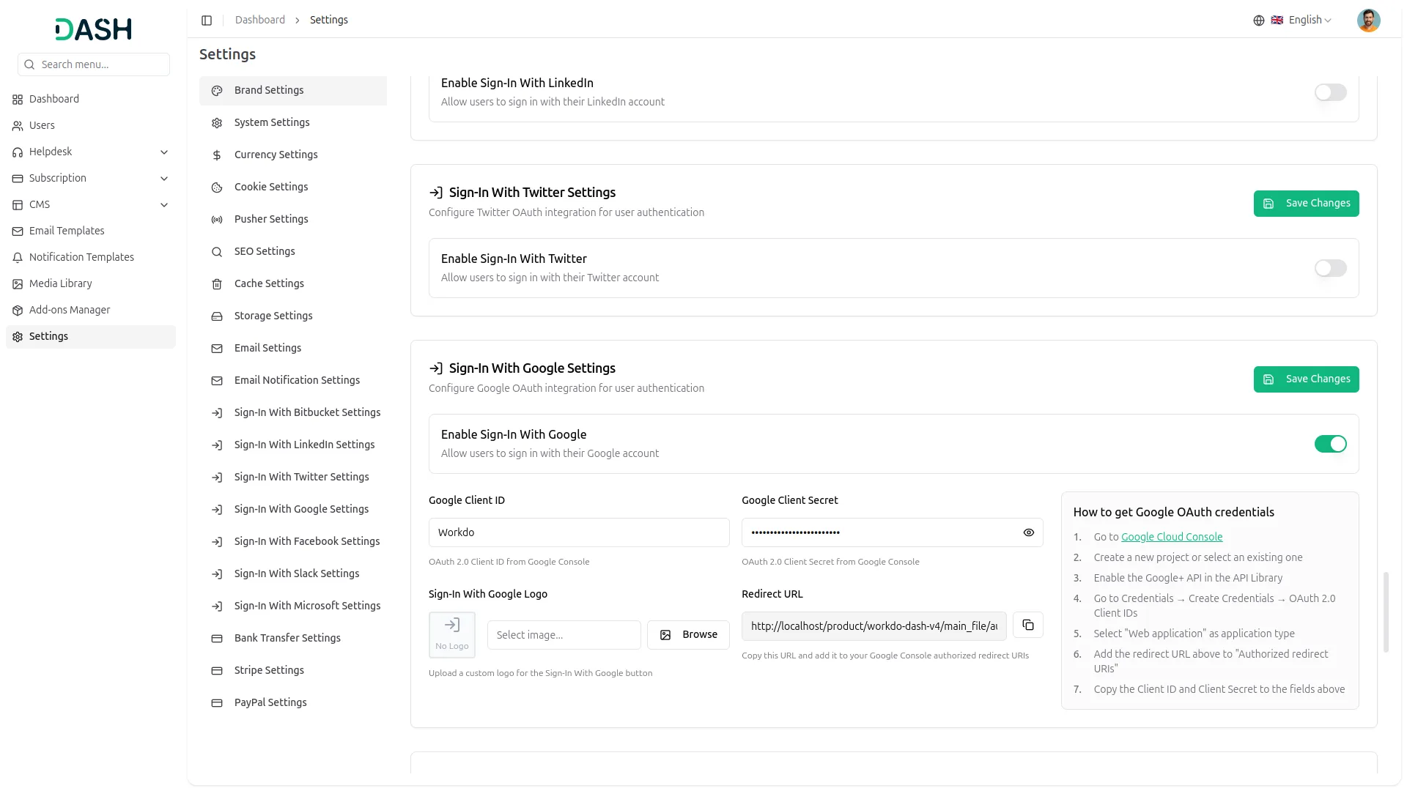This screenshot has width=1407, height=791.
Task: Expand the Helpdesk menu chevron
Action: tap(164, 152)
